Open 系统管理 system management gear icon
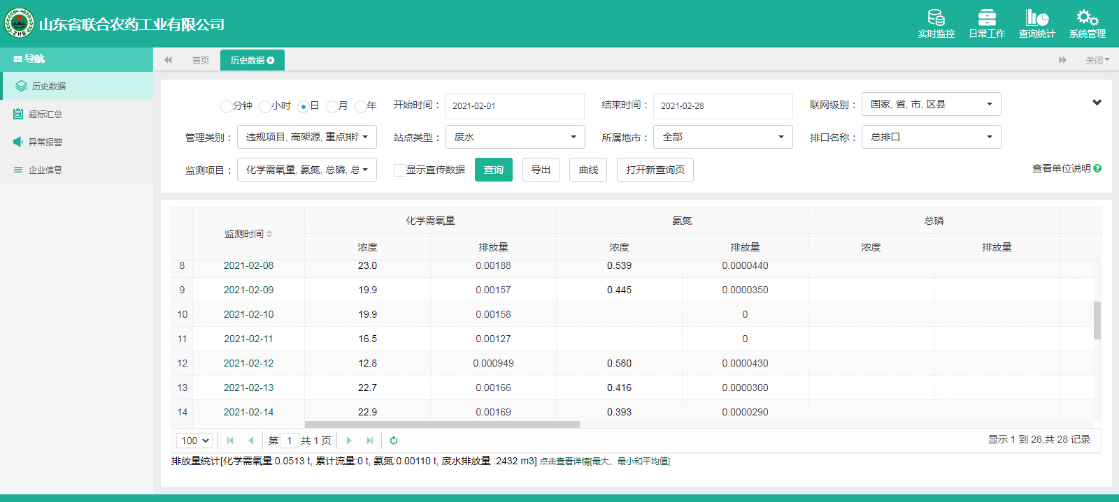 click(1087, 18)
